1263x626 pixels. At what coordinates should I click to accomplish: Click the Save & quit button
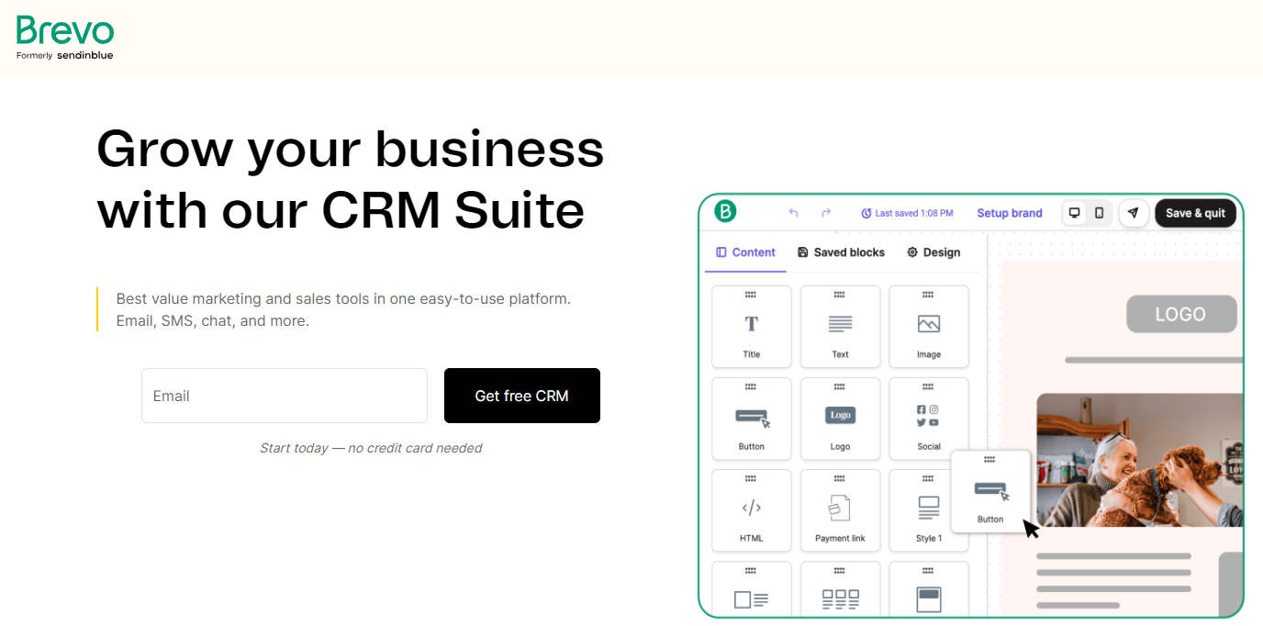point(1195,213)
